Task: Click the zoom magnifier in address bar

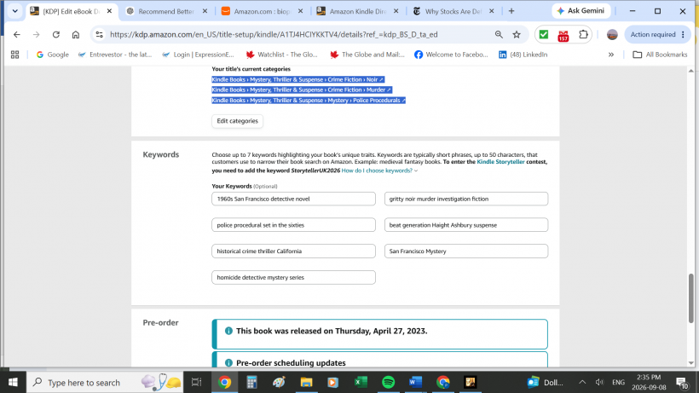Action: point(499,34)
